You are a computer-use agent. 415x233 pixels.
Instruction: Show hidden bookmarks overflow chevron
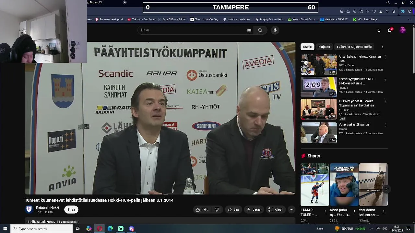click(x=409, y=19)
